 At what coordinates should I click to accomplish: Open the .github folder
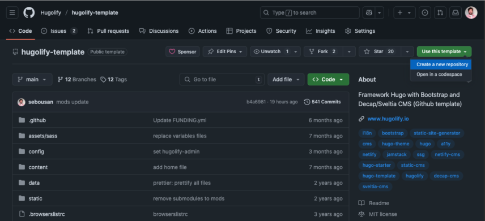37,120
